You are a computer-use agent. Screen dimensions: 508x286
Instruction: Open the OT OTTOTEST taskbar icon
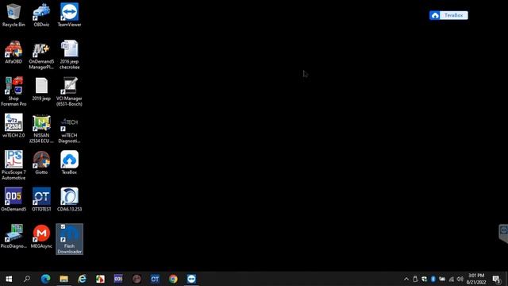point(155,279)
